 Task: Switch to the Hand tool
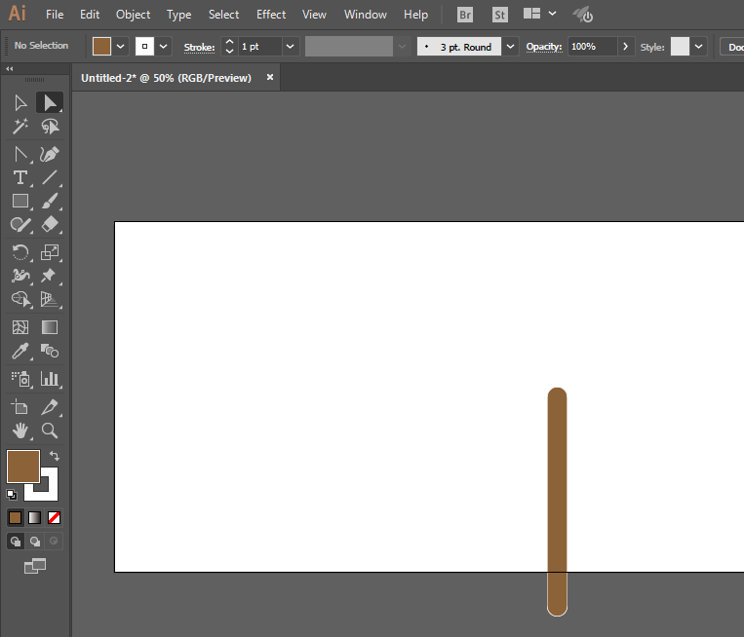pyautogui.click(x=20, y=430)
